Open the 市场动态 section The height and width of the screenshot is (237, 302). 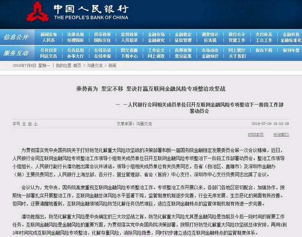(210, 51)
